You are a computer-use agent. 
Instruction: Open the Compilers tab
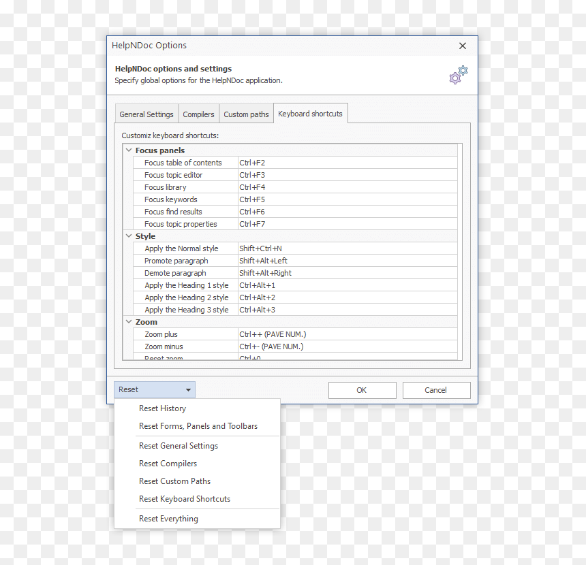click(198, 114)
